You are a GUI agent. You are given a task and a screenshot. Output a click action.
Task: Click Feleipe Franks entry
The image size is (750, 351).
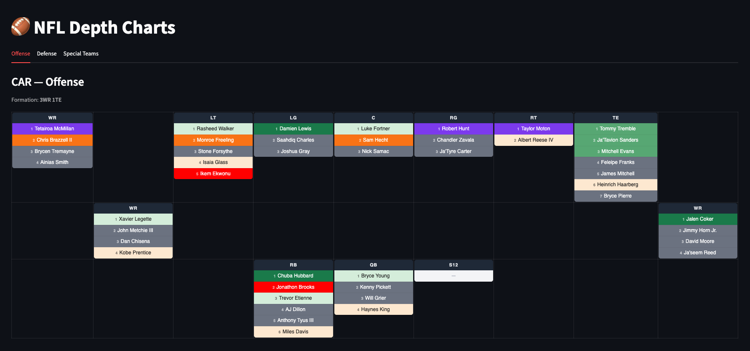point(616,162)
